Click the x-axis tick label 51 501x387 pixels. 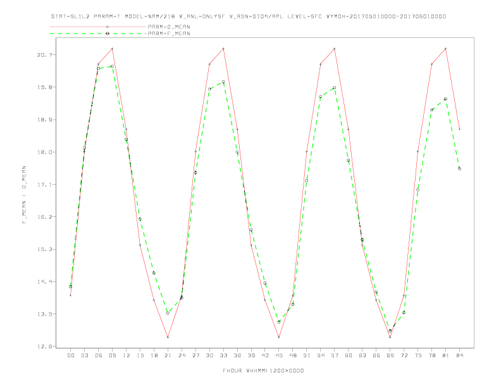pos(307,355)
